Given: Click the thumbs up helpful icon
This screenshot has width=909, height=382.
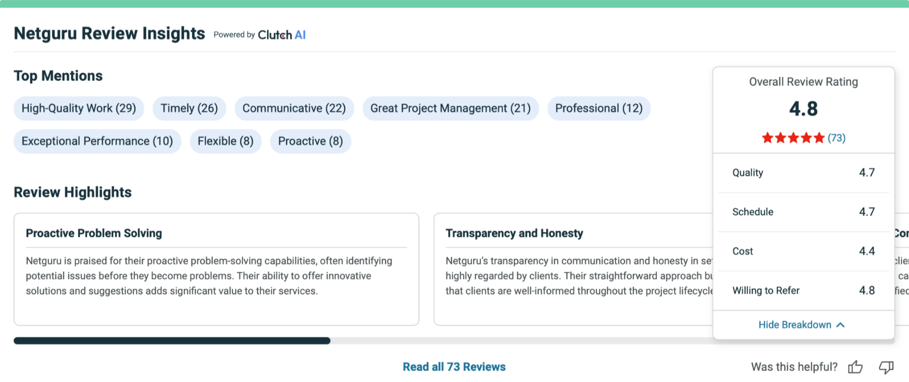Looking at the screenshot, I should pos(856,367).
